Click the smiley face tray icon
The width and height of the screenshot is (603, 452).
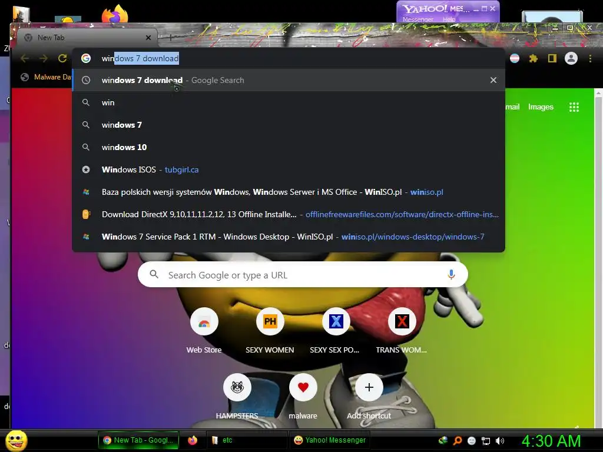[472, 441]
